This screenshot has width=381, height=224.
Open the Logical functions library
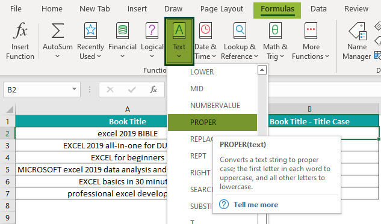[152, 41]
